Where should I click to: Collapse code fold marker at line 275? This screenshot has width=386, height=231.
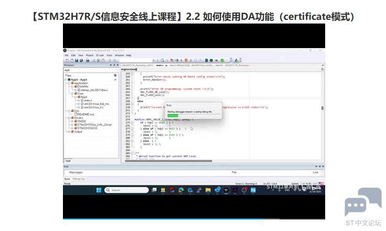click(x=132, y=122)
